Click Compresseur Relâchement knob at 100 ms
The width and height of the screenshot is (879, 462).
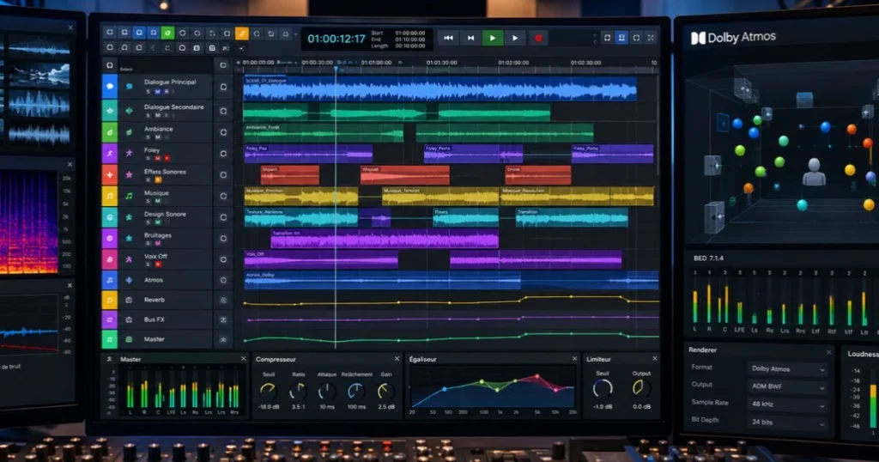pos(356,391)
